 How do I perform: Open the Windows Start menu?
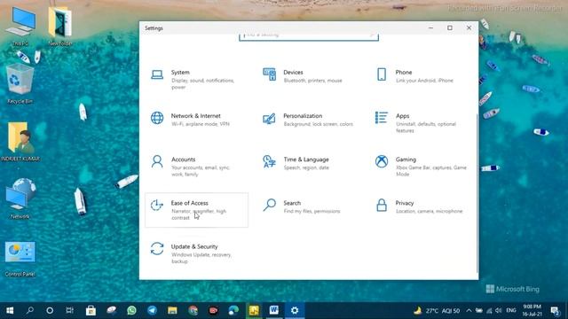tap(10, 310)
